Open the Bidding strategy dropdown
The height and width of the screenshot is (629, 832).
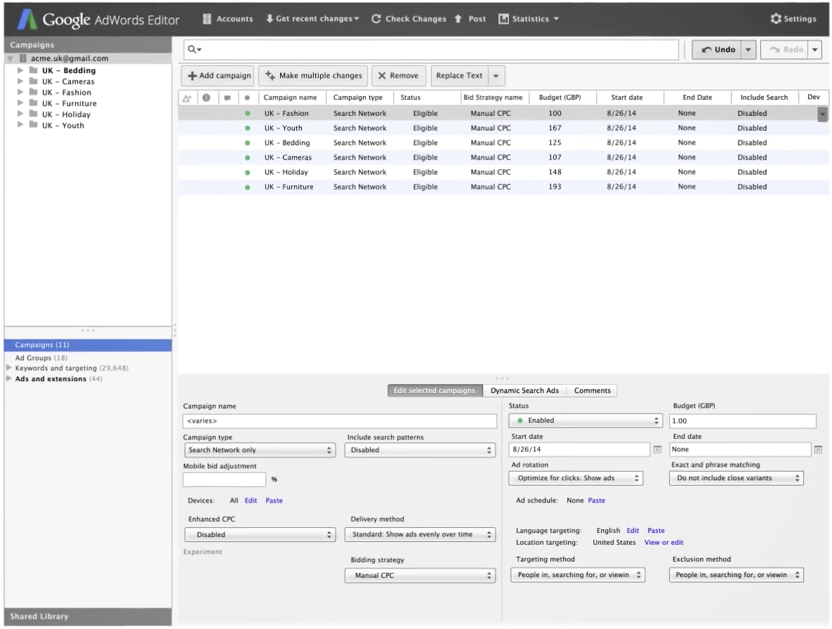click(420, 576)
